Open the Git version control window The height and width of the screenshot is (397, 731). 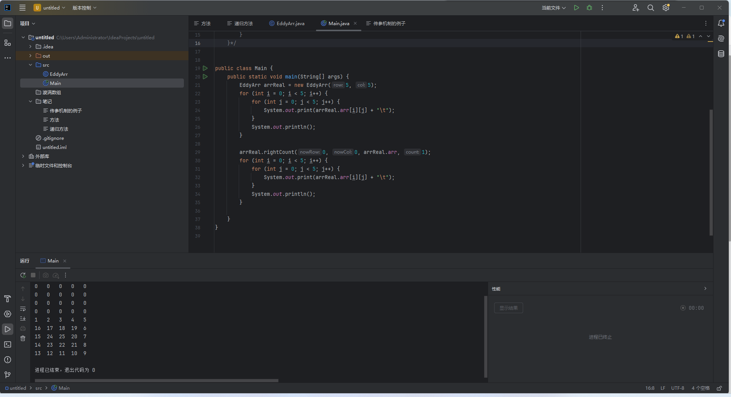click(8, 375)
